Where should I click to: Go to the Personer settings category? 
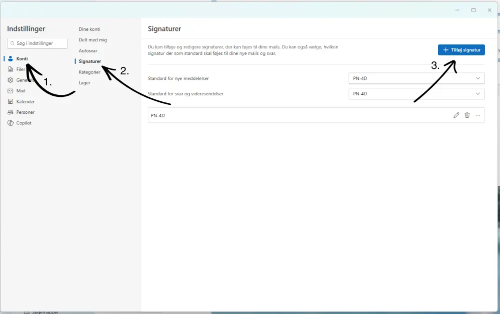25,112
